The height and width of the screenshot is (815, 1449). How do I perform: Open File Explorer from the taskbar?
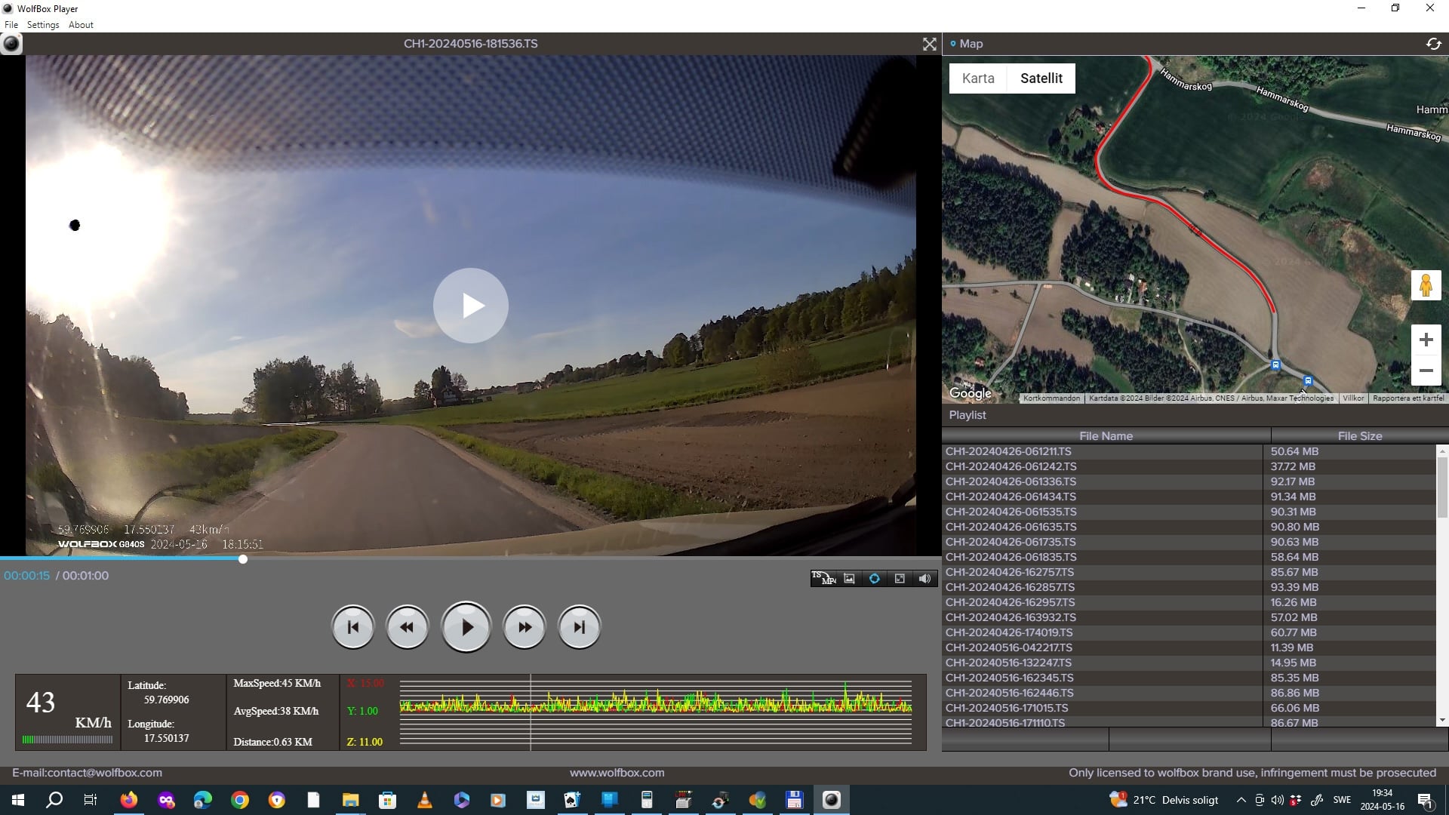point(350,800)
